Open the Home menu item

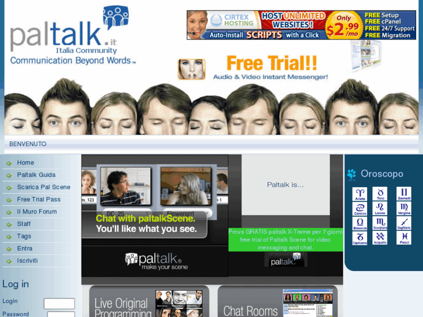click(x=26, y=163)
